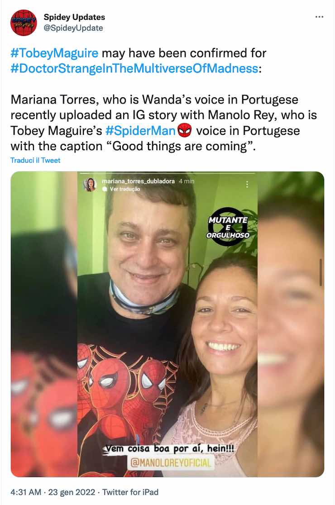Open the #TobeyMaguire hashtag
Screen dimensions: 335x505
(54, 53)
